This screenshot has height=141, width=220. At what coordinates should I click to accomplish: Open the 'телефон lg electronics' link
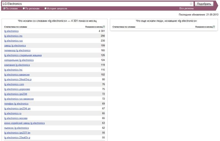pos(16,104)
